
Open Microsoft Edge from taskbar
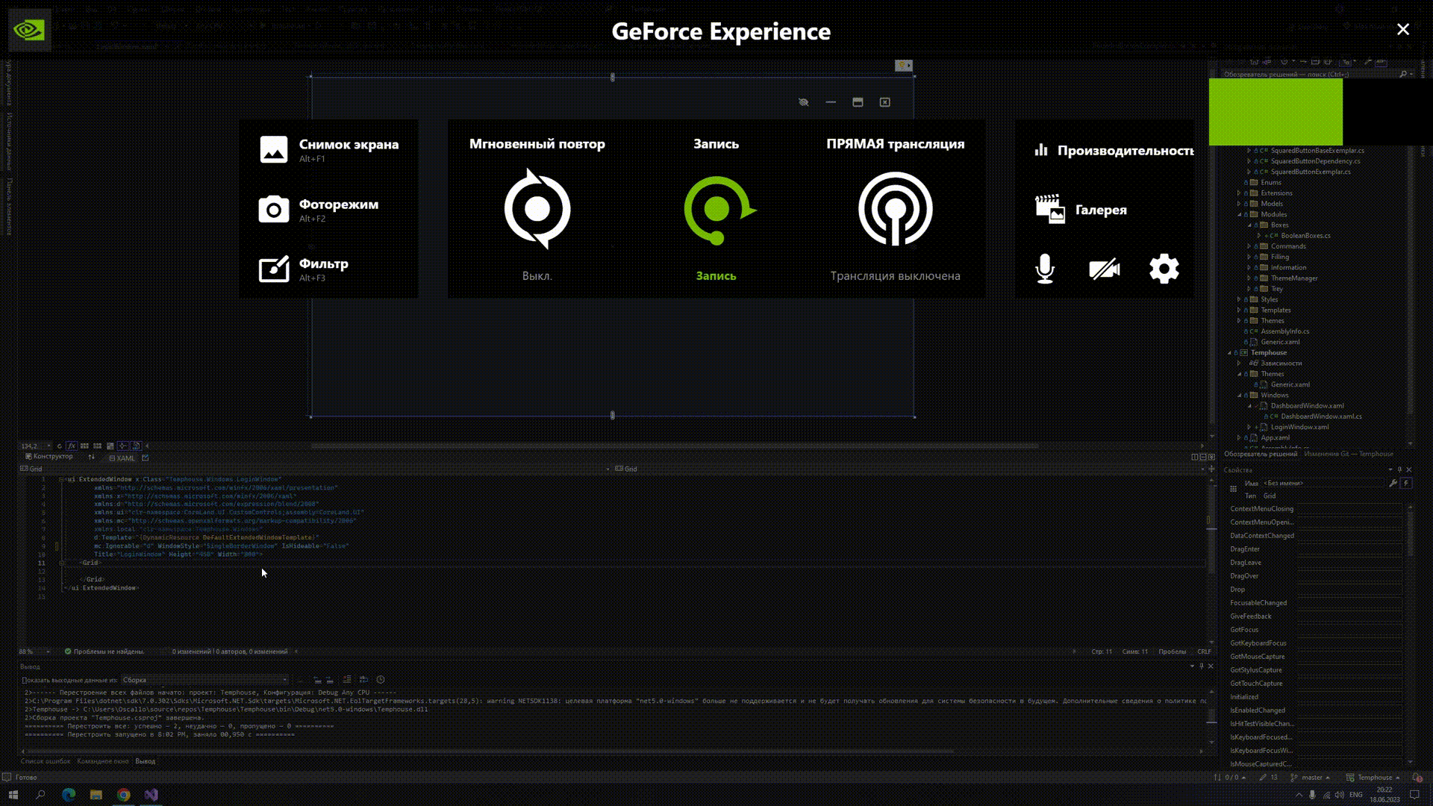point(69,795)
